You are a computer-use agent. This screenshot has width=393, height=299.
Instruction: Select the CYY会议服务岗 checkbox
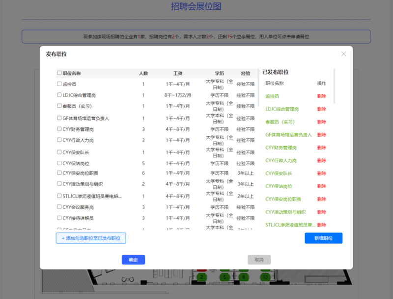coord(59,207)
